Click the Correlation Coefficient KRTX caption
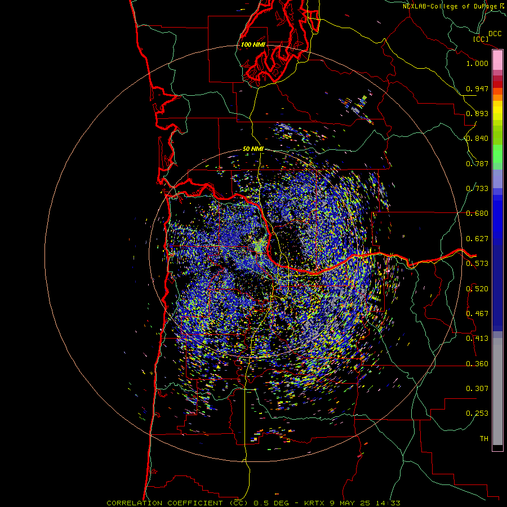 (x=253, y=503)
